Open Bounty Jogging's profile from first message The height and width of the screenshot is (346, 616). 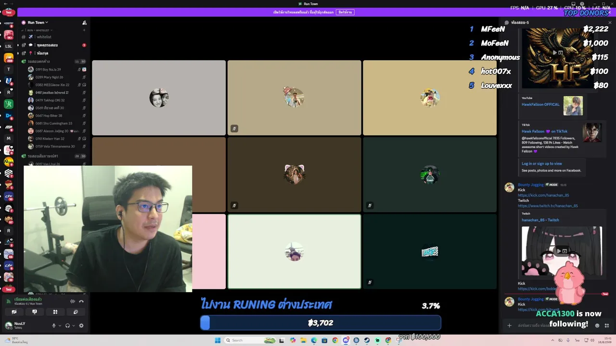(x=509, y=187)
